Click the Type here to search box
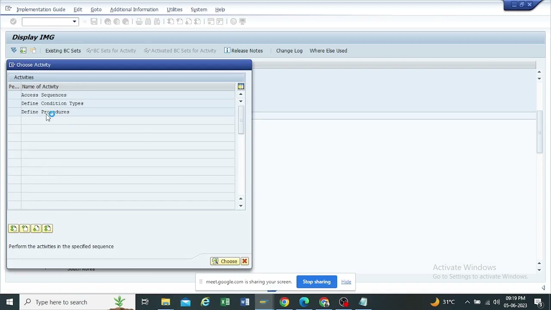551x310 pixels. [77, 302]
